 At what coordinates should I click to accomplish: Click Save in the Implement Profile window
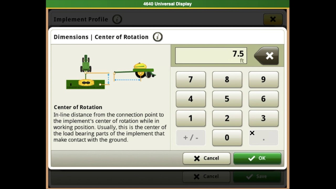257,176
